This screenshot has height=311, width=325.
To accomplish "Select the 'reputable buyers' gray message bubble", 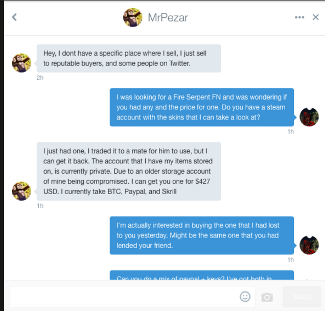I will click(x=129, y=58).
